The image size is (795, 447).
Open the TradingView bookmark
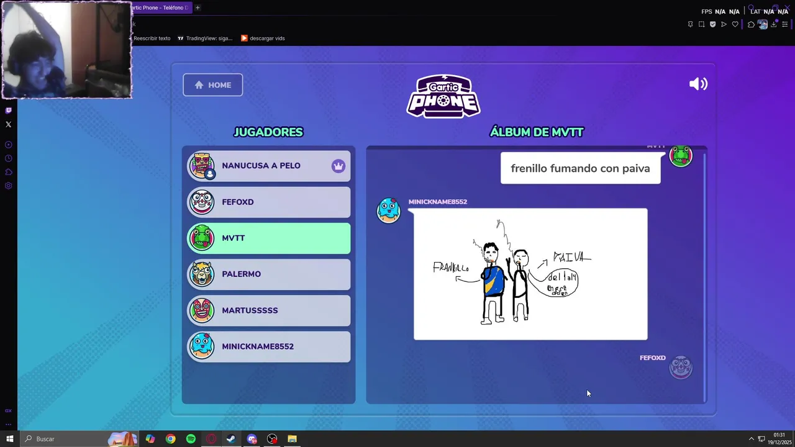pos(205,38)
